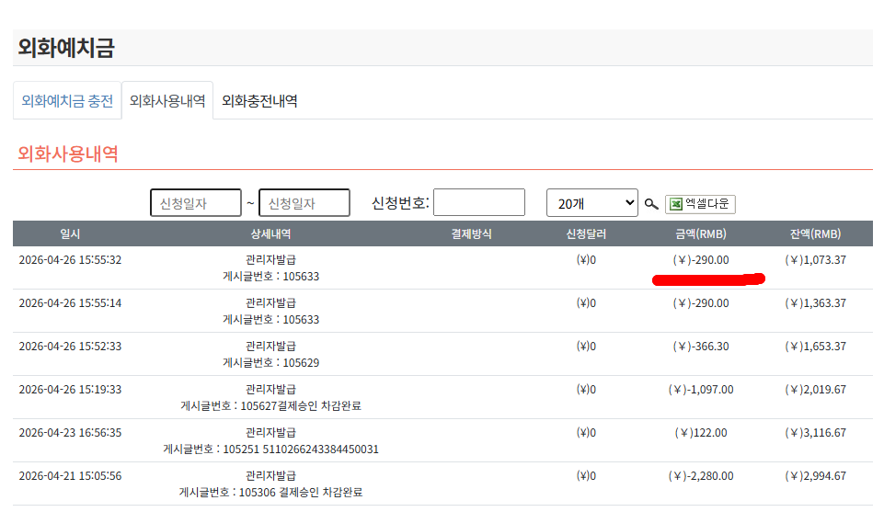Image resolution: width=884 pixels, height=512 pixels.
Task: Click the -1,097.00 amount cell
Action: point(701,390)
